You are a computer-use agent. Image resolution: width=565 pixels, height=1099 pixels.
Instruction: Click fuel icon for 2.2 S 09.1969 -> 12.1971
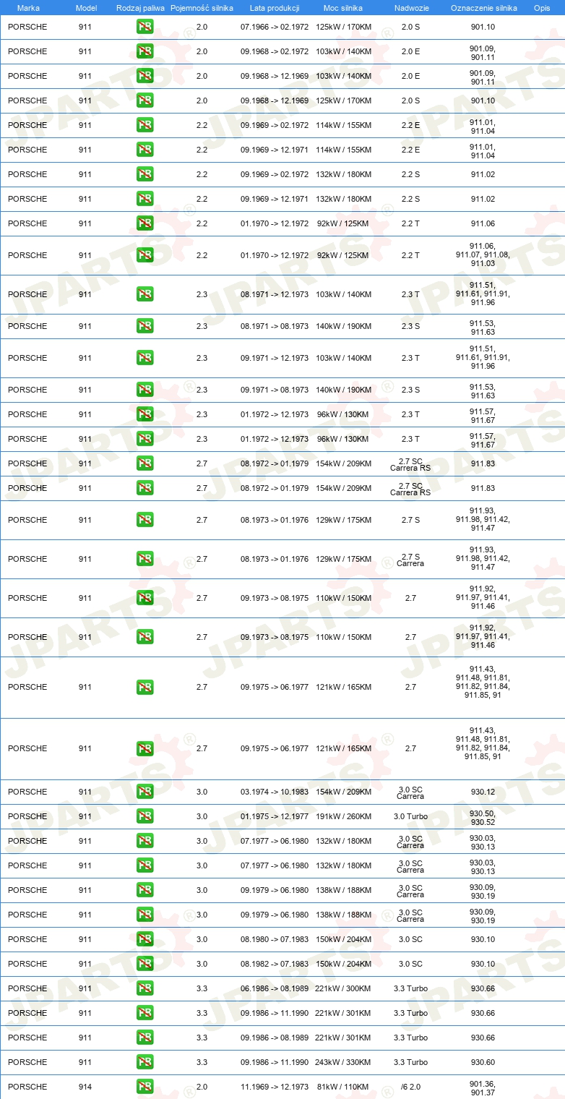[x=145, y=199]
